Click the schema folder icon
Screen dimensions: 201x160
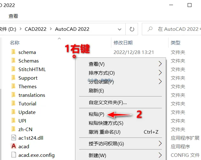(x=13, y=52)
